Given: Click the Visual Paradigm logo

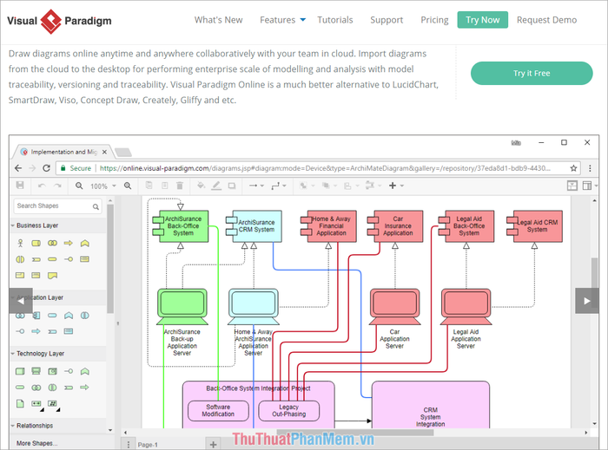Looking at the screenshot, I should pyautogui.click(x=59, y=21).
